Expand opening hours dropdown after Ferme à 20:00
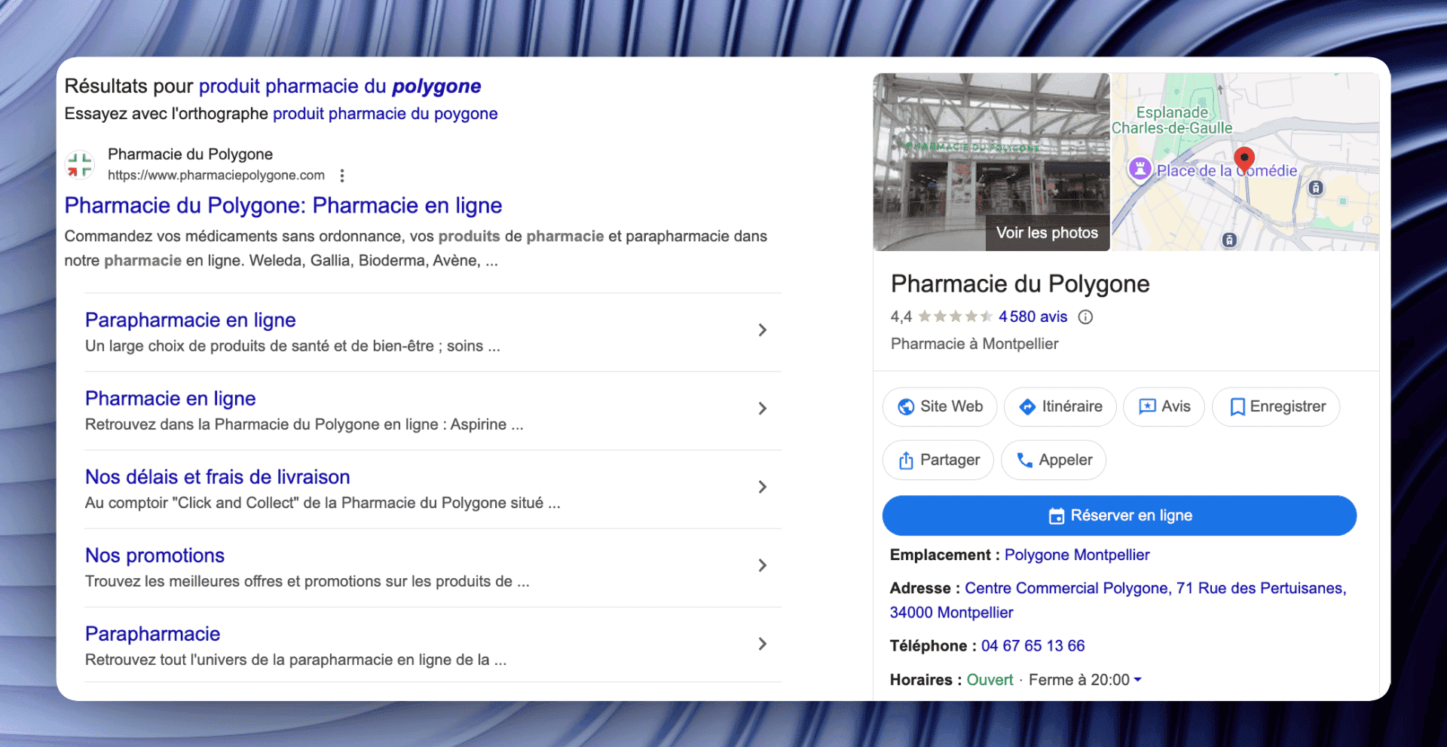1447x747 pixels. click(1137, 680)
